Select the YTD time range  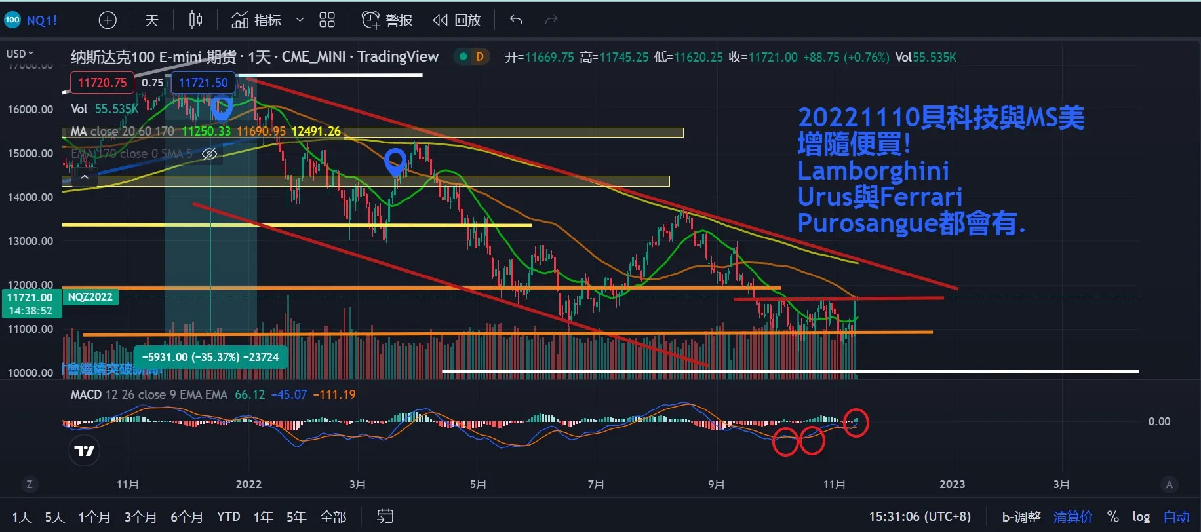[229, 517]
